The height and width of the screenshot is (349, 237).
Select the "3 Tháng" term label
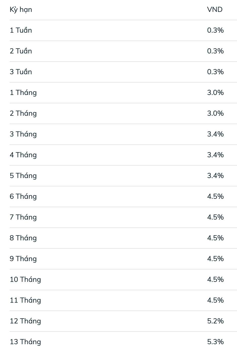pyautogui.click(x=23, y=134)
